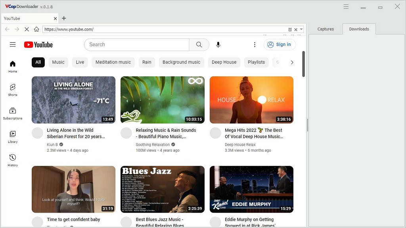
Task: Switch to the Downloads tab
Action: [359, 29]
